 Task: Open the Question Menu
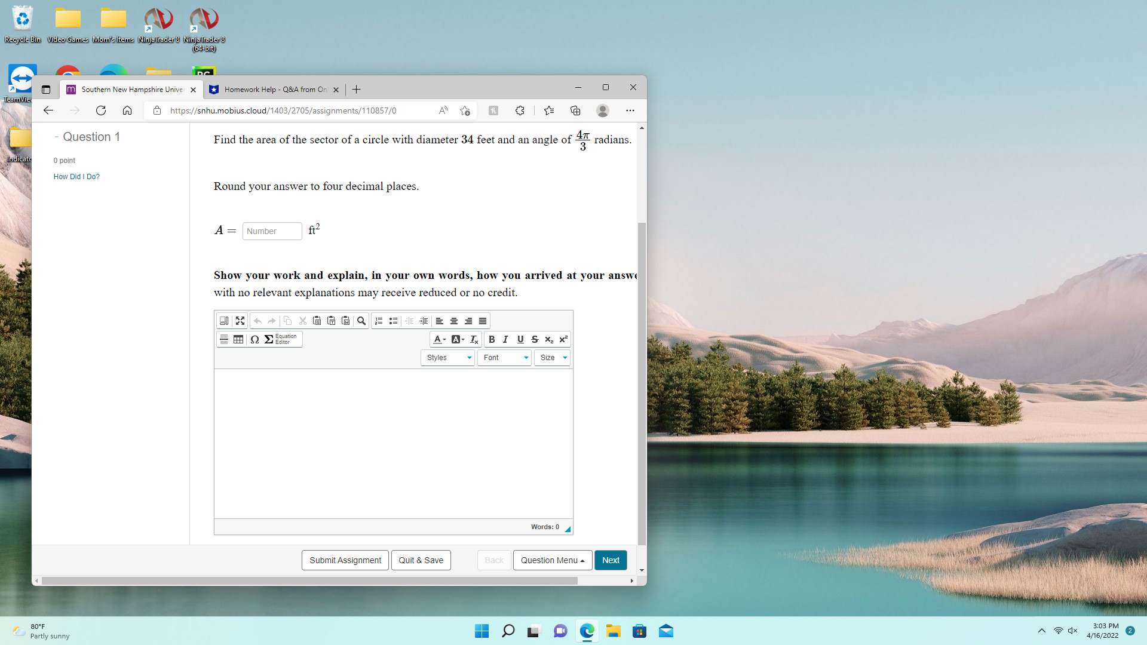coord(551,560)
